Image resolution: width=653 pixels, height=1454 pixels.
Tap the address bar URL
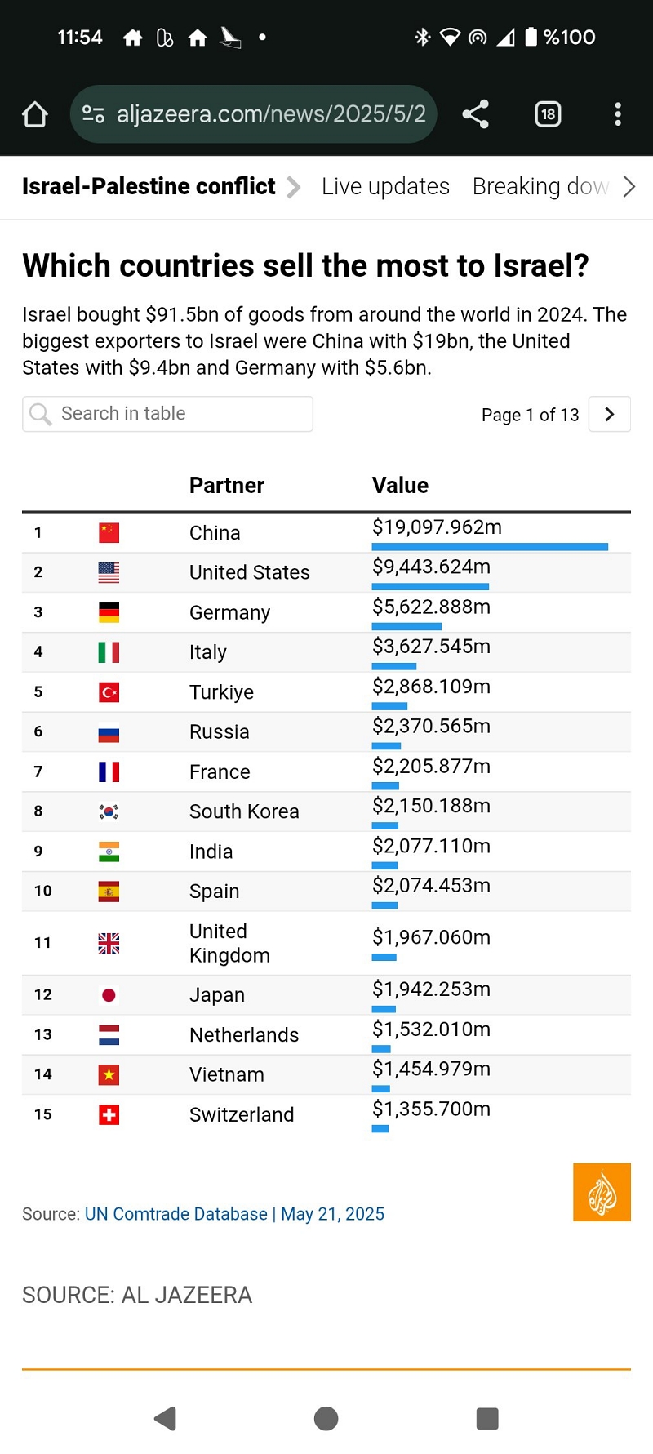[271, 114]
